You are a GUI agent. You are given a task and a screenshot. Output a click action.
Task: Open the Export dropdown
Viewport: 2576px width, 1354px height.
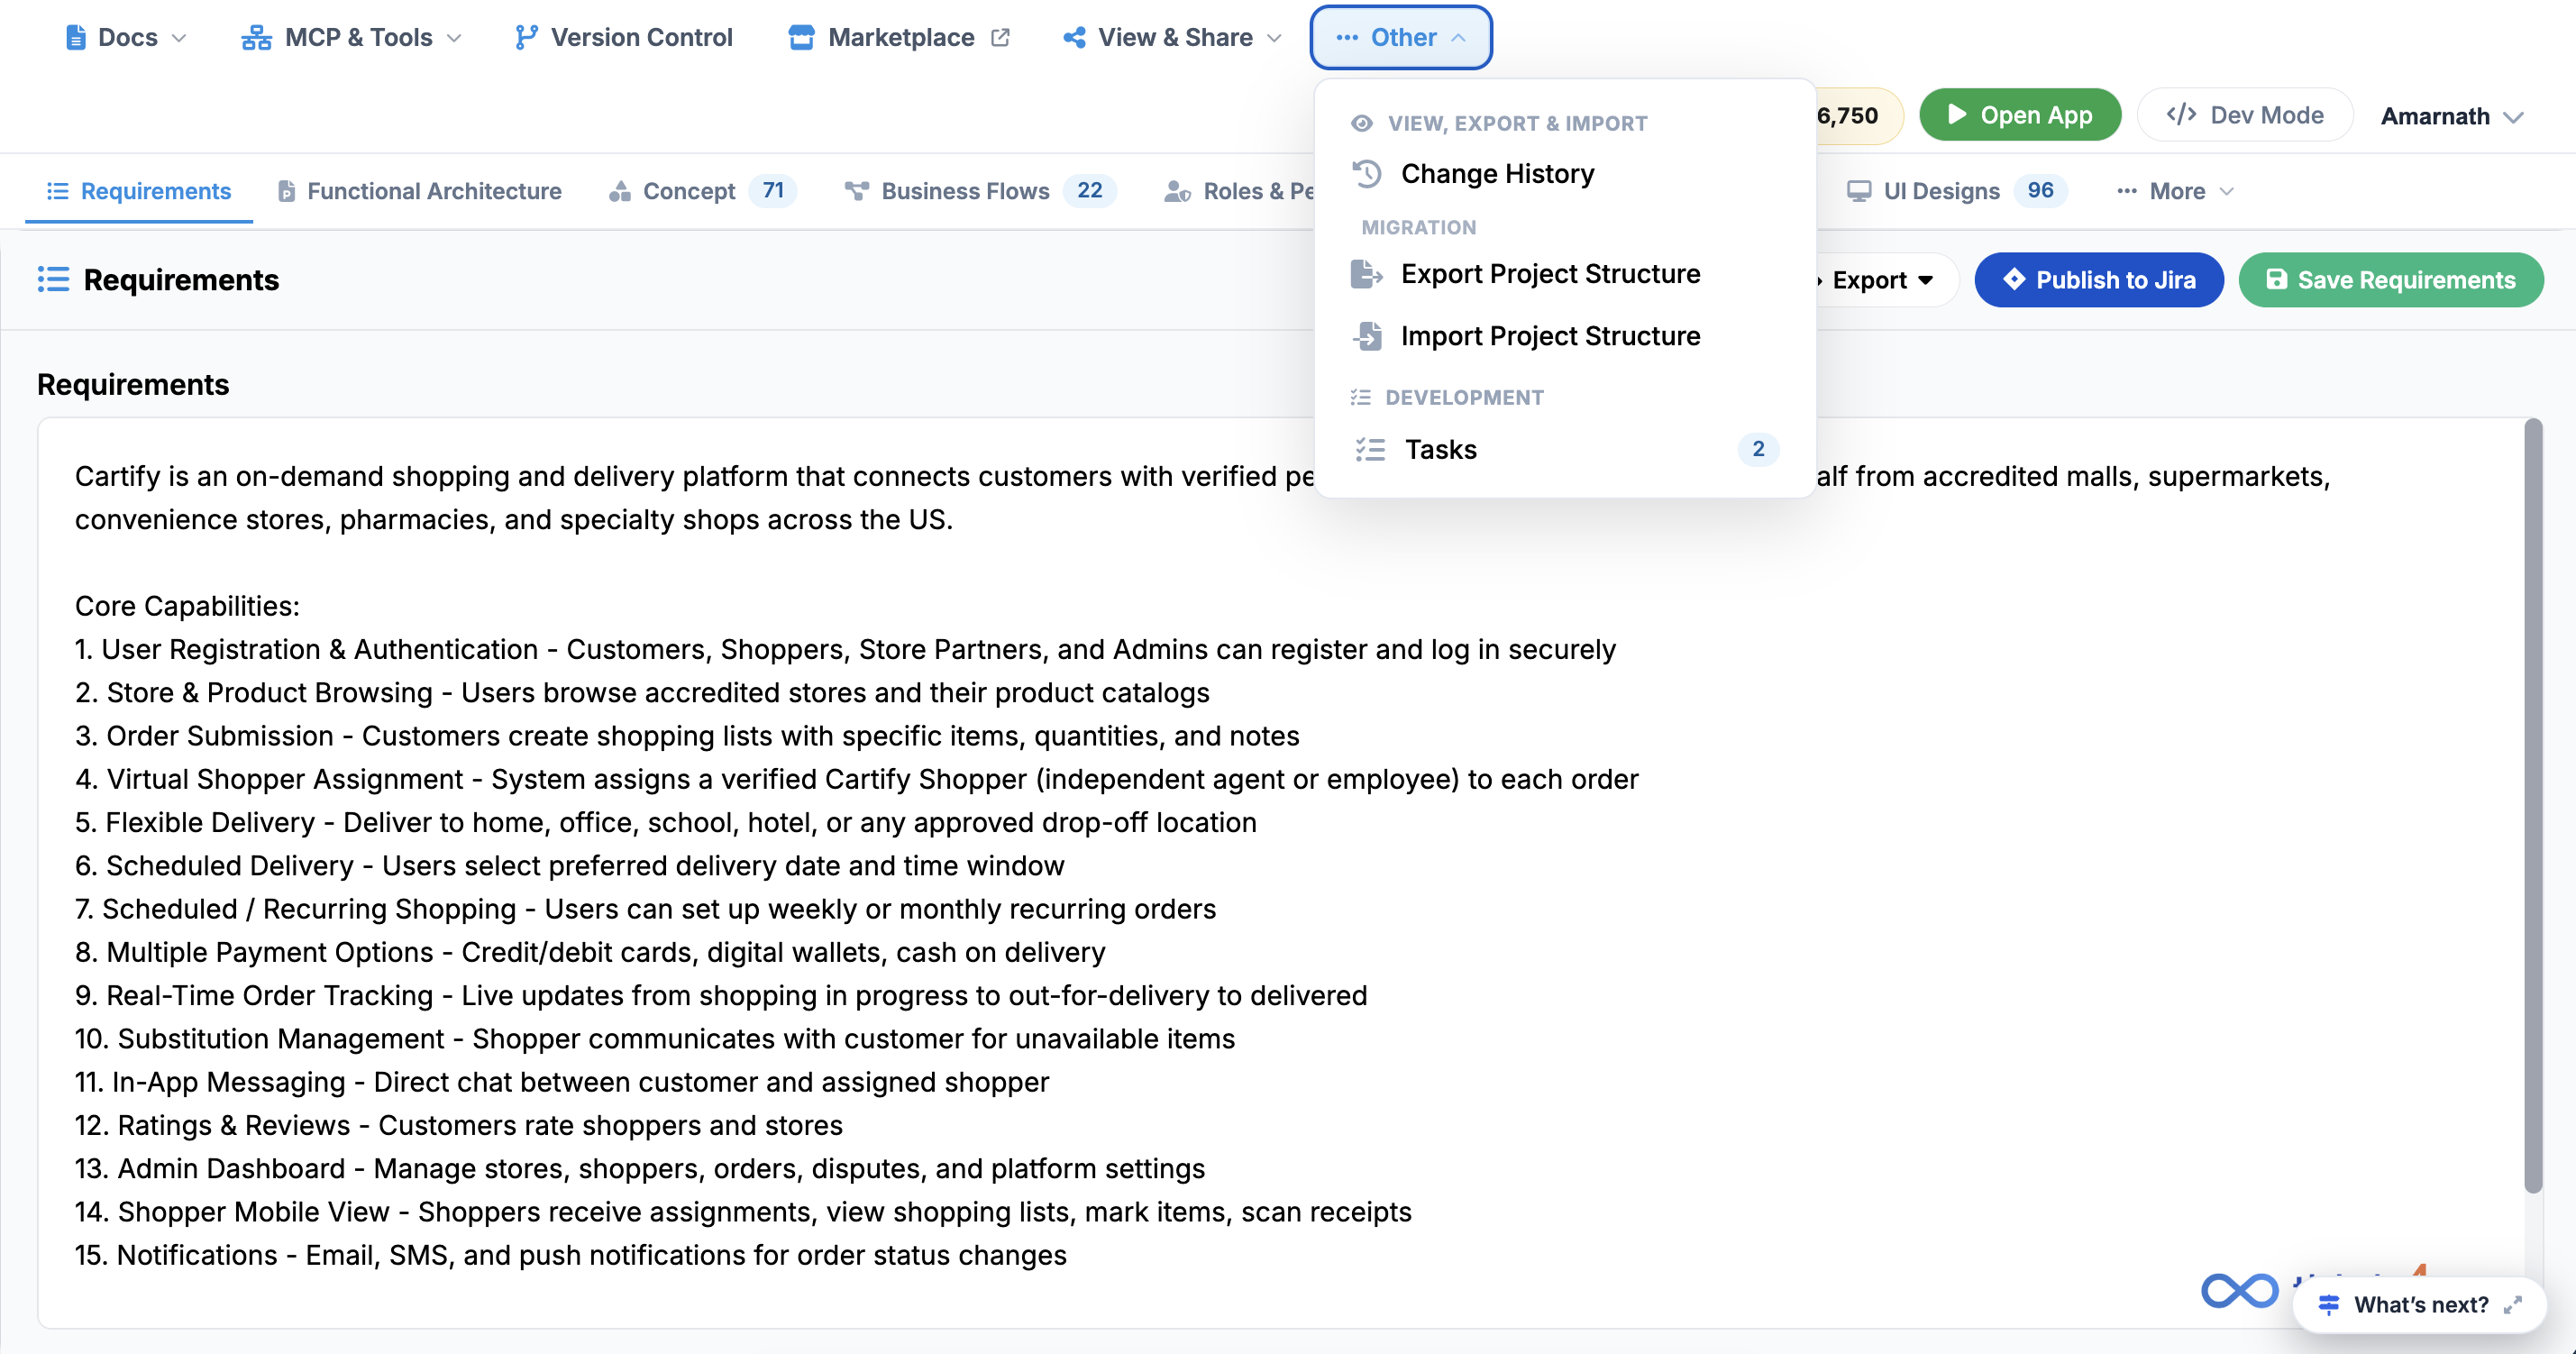1882,280
